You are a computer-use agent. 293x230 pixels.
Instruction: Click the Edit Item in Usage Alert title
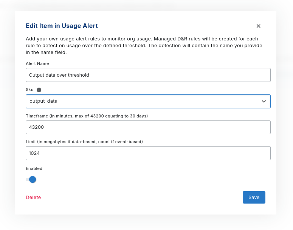click(62, 26)
